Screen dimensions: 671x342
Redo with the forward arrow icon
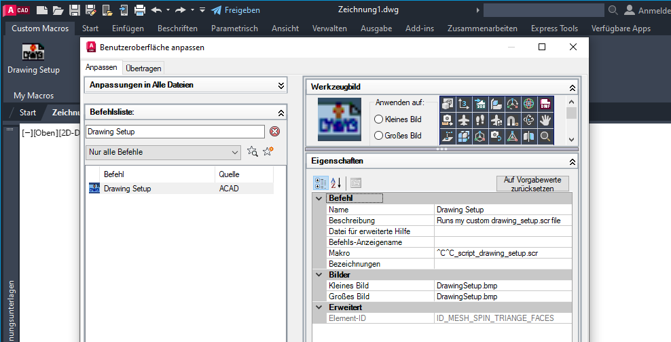[181, 9]
